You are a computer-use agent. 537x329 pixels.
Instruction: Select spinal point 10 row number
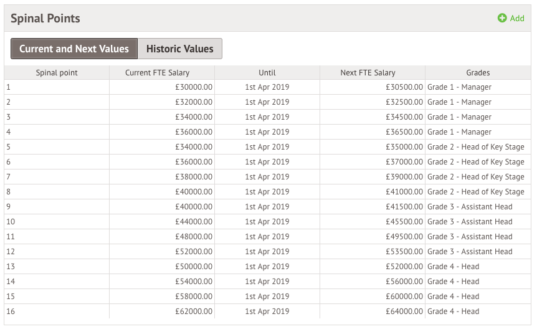[x=11, y=222]
